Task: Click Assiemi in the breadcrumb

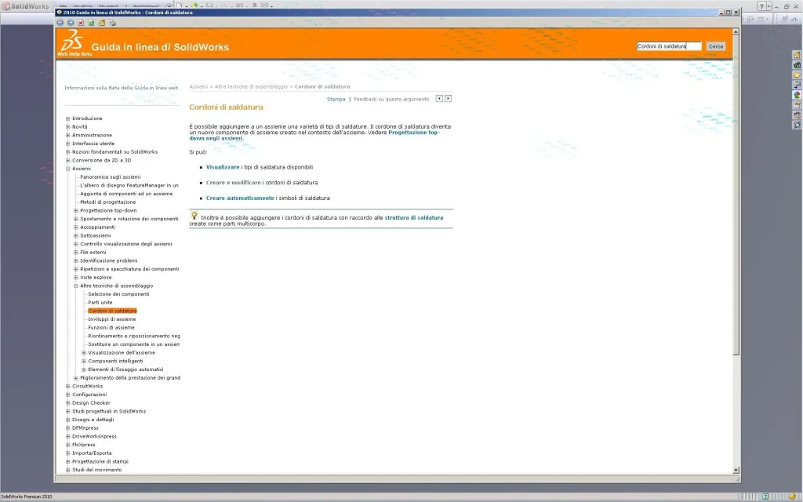Action: (x=198, y=86)
